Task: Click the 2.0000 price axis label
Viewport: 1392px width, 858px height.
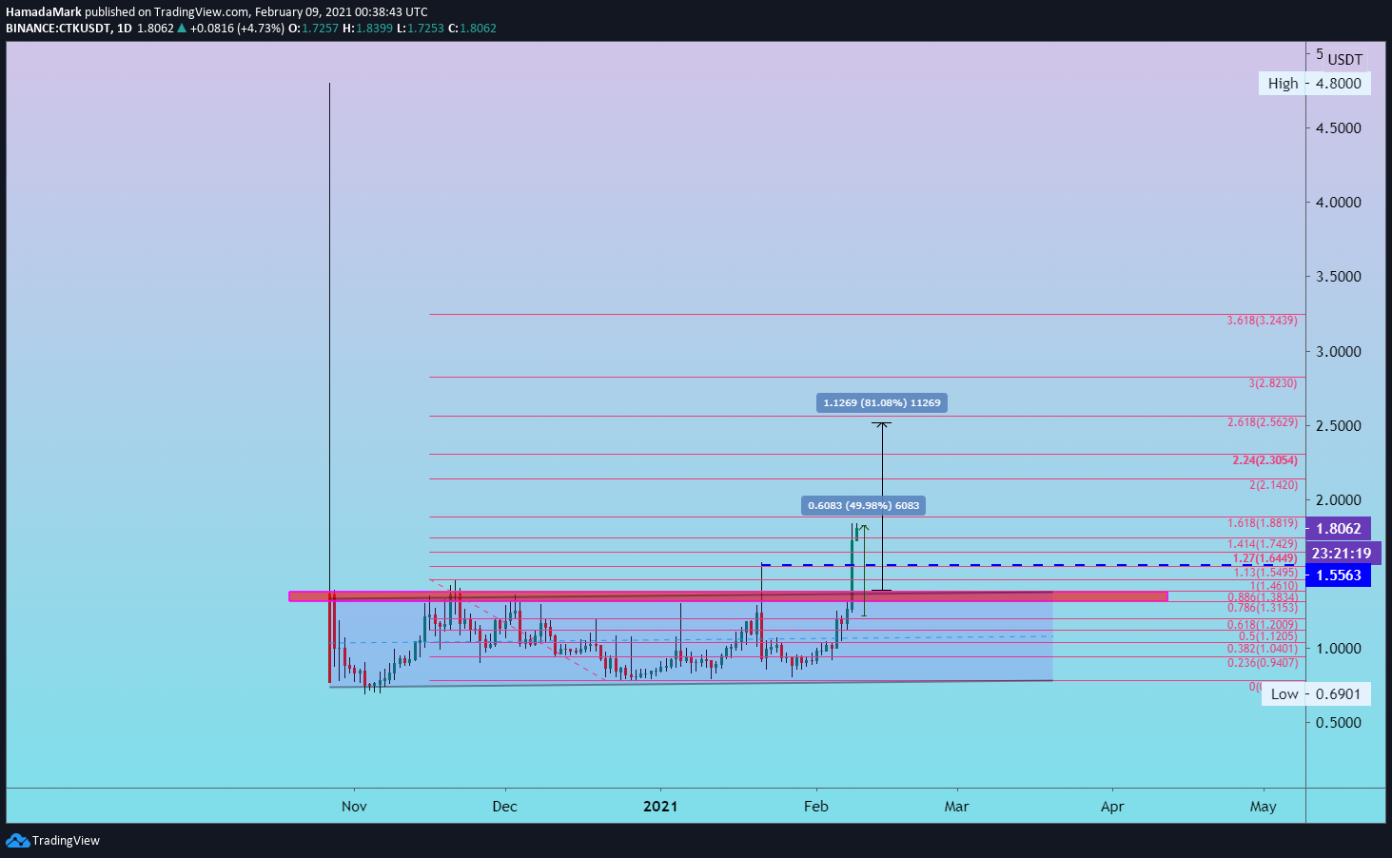Action: click(x=1339, y=500)
